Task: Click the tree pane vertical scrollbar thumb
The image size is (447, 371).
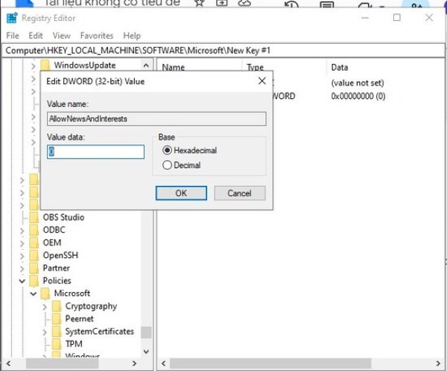Action: coord(146,332)
